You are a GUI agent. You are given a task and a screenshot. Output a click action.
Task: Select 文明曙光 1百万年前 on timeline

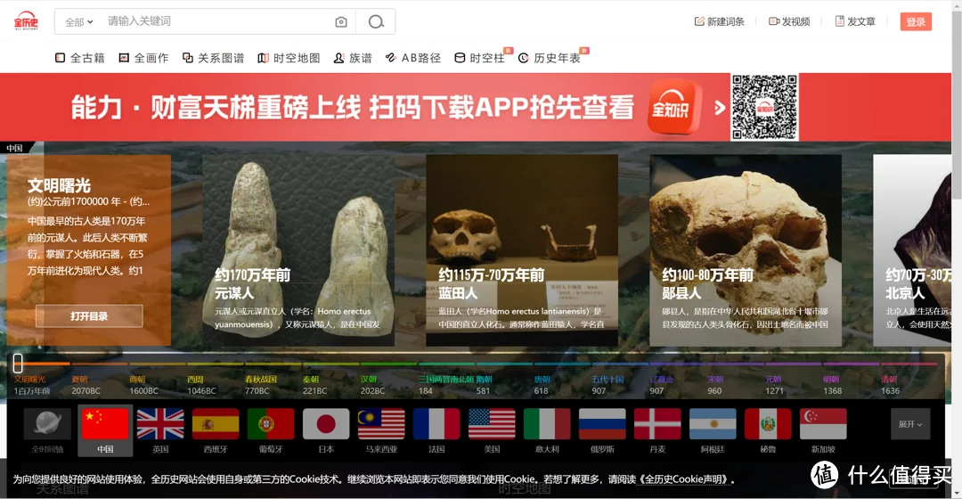coord(32,385)
